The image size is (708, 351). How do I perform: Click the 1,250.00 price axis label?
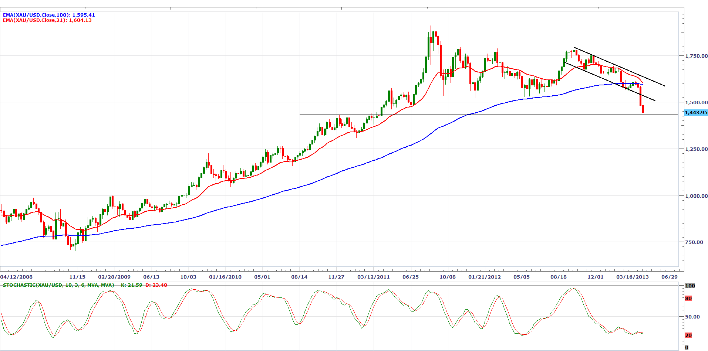coord(696,149)
